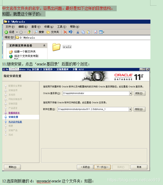Click 创建一个新文件夹 task link
This screenshot has width=163, height=185.
pyautogui.click(x=25, y=52)
